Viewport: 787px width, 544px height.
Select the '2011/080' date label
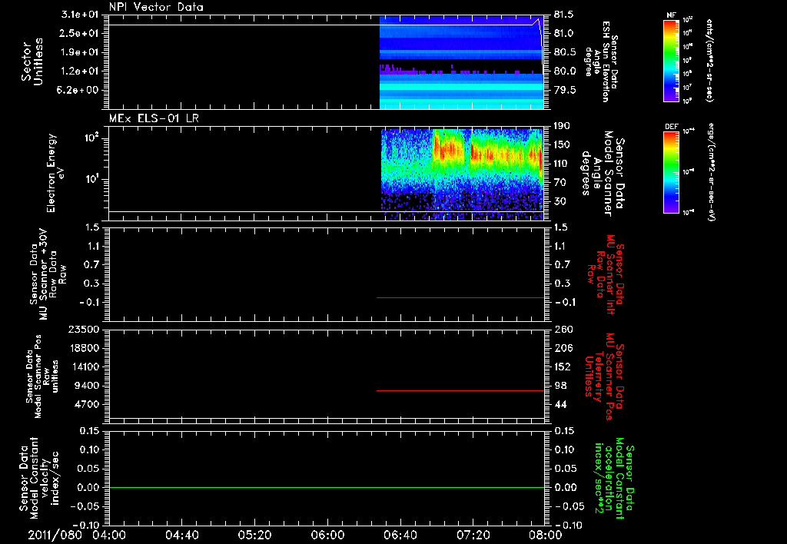point(55,535)
